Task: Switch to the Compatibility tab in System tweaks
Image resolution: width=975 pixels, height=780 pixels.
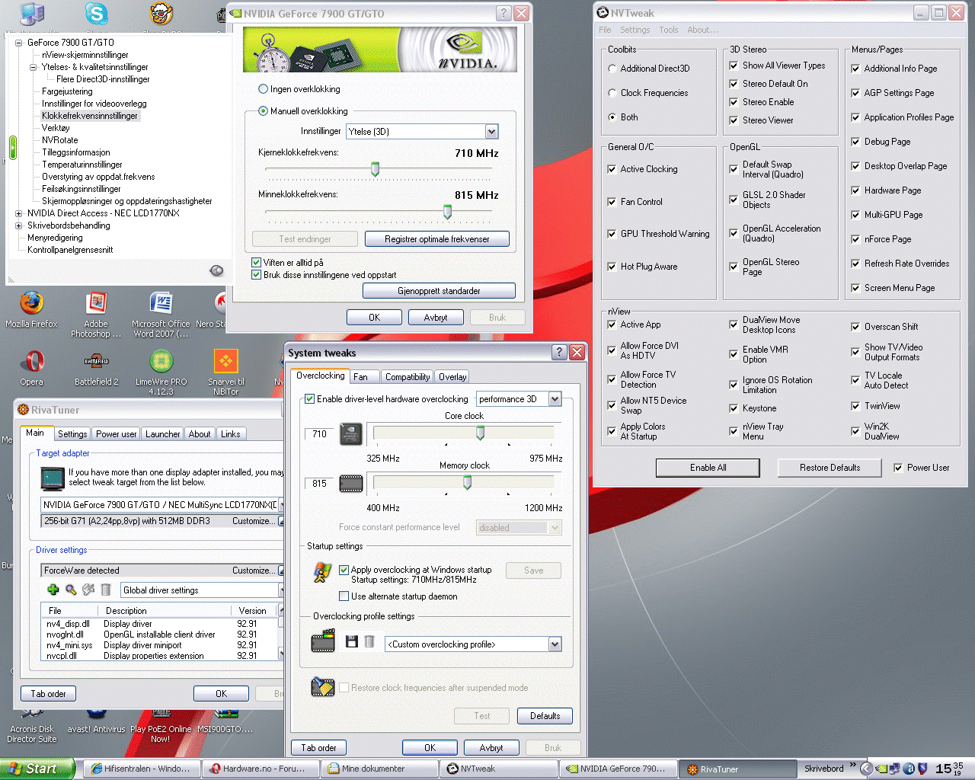Action: 408,377
